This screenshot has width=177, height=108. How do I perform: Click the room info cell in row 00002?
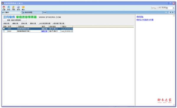point(55,31)
